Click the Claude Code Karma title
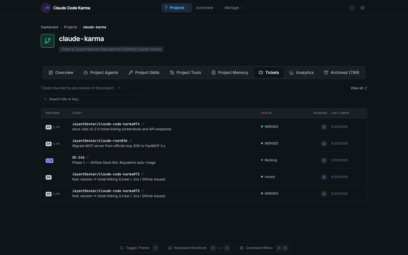 (72, 8)
